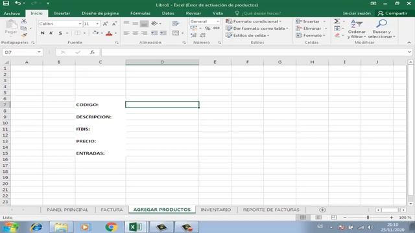Image resolution: width=415 pixels, height=233 pixels.
Task: Undo the last action
Action: tap(18, 3)
